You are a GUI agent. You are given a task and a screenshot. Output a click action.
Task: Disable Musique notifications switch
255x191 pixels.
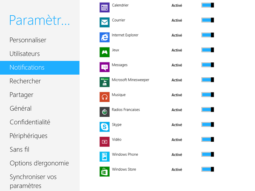[207, 95]
